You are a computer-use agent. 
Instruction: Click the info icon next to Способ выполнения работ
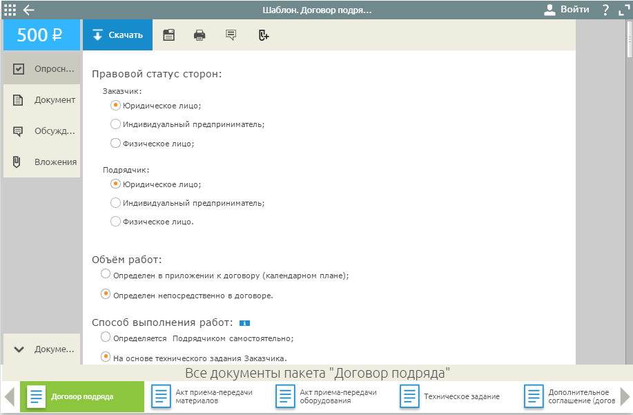coord(246,322)
